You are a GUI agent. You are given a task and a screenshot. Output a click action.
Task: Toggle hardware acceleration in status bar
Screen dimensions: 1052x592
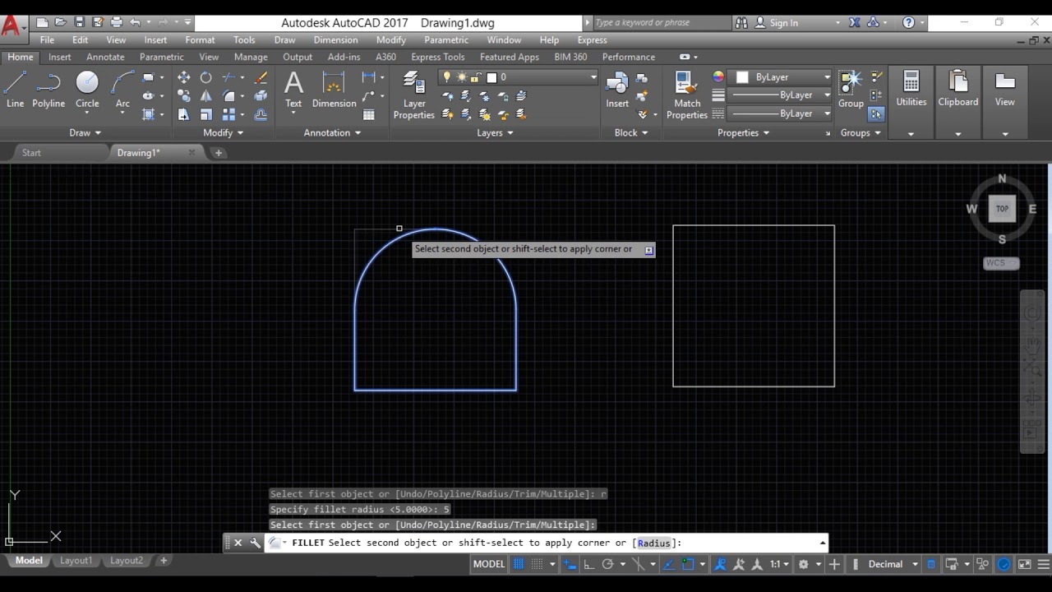point(1004,564)
